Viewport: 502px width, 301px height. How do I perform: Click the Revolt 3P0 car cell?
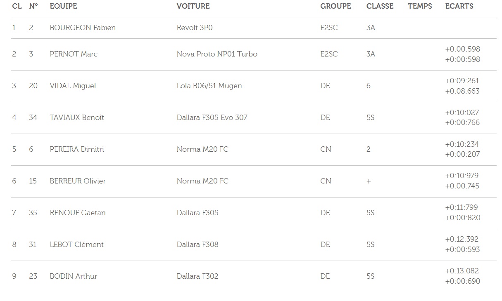pyautogui.click(x=195, y=28)
